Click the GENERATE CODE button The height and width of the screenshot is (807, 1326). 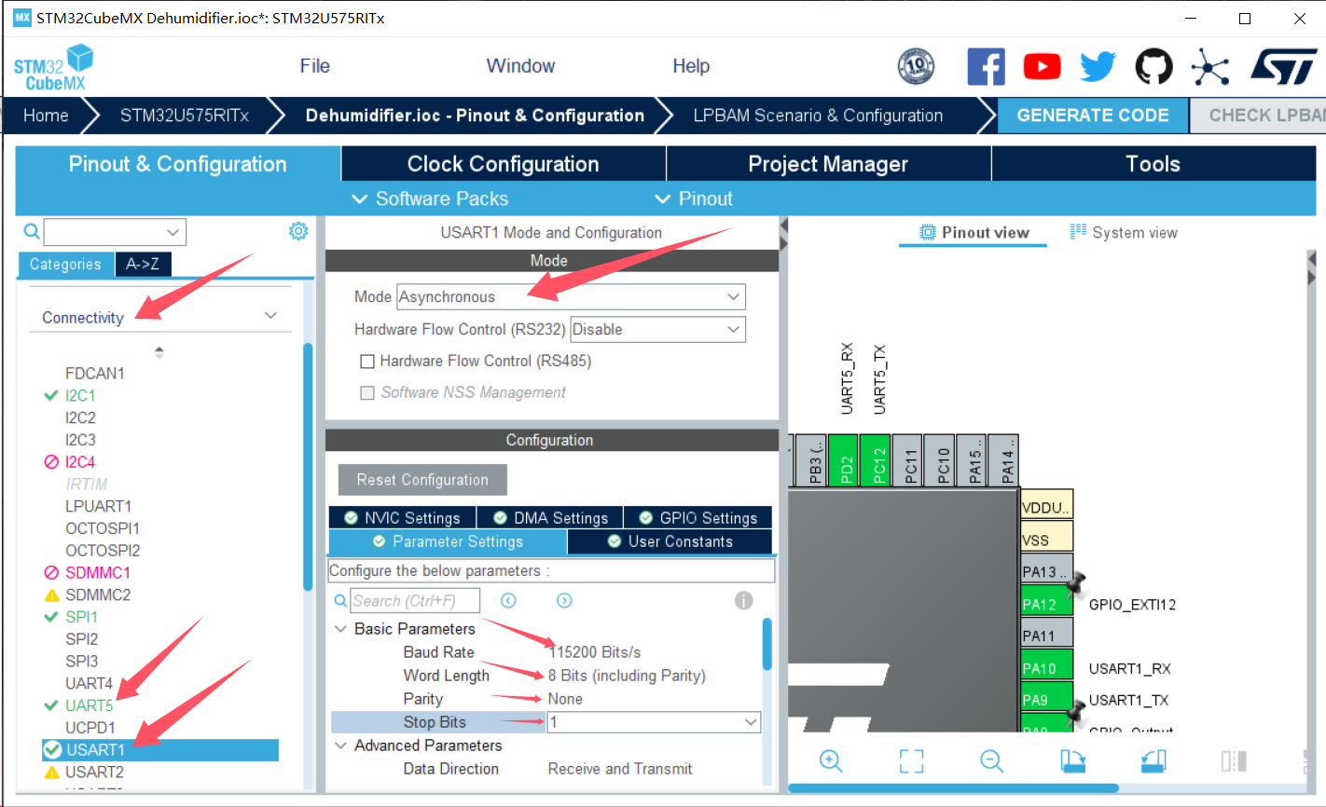1093,116
